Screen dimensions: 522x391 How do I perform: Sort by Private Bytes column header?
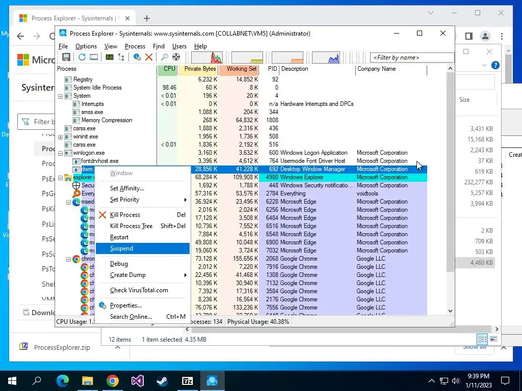pyautogui.click(x=198, y=69)
